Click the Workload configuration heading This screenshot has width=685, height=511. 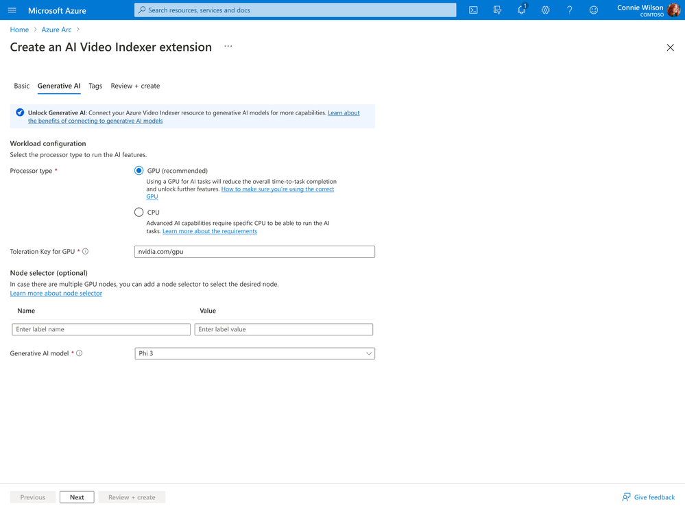coord(48,143)
